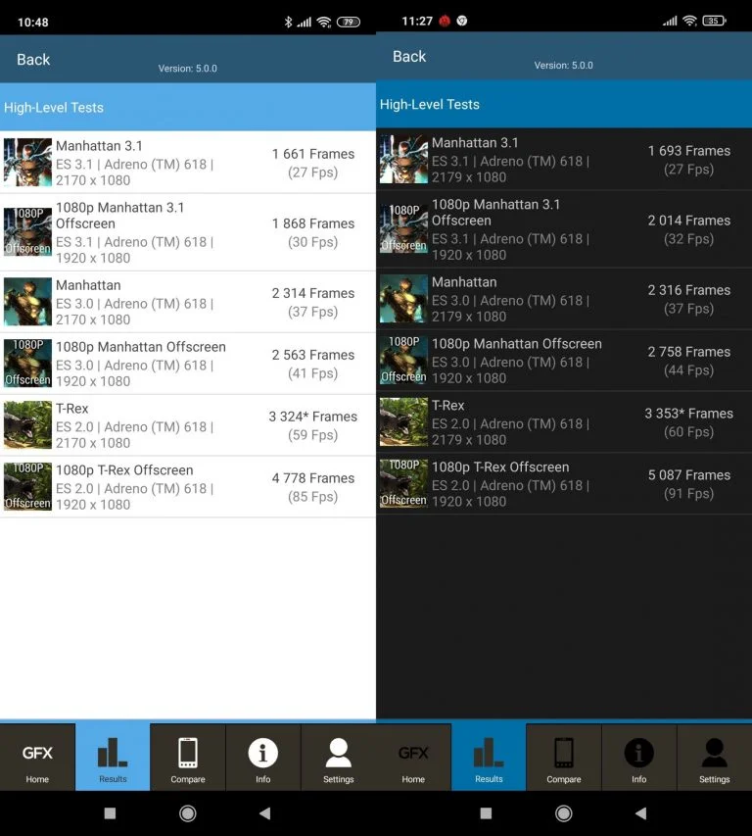Image resolution: width=752 pixels, height=836 pixels.
Task: Tap battery 35 indicator in right status bar
Action: point(714,21)
